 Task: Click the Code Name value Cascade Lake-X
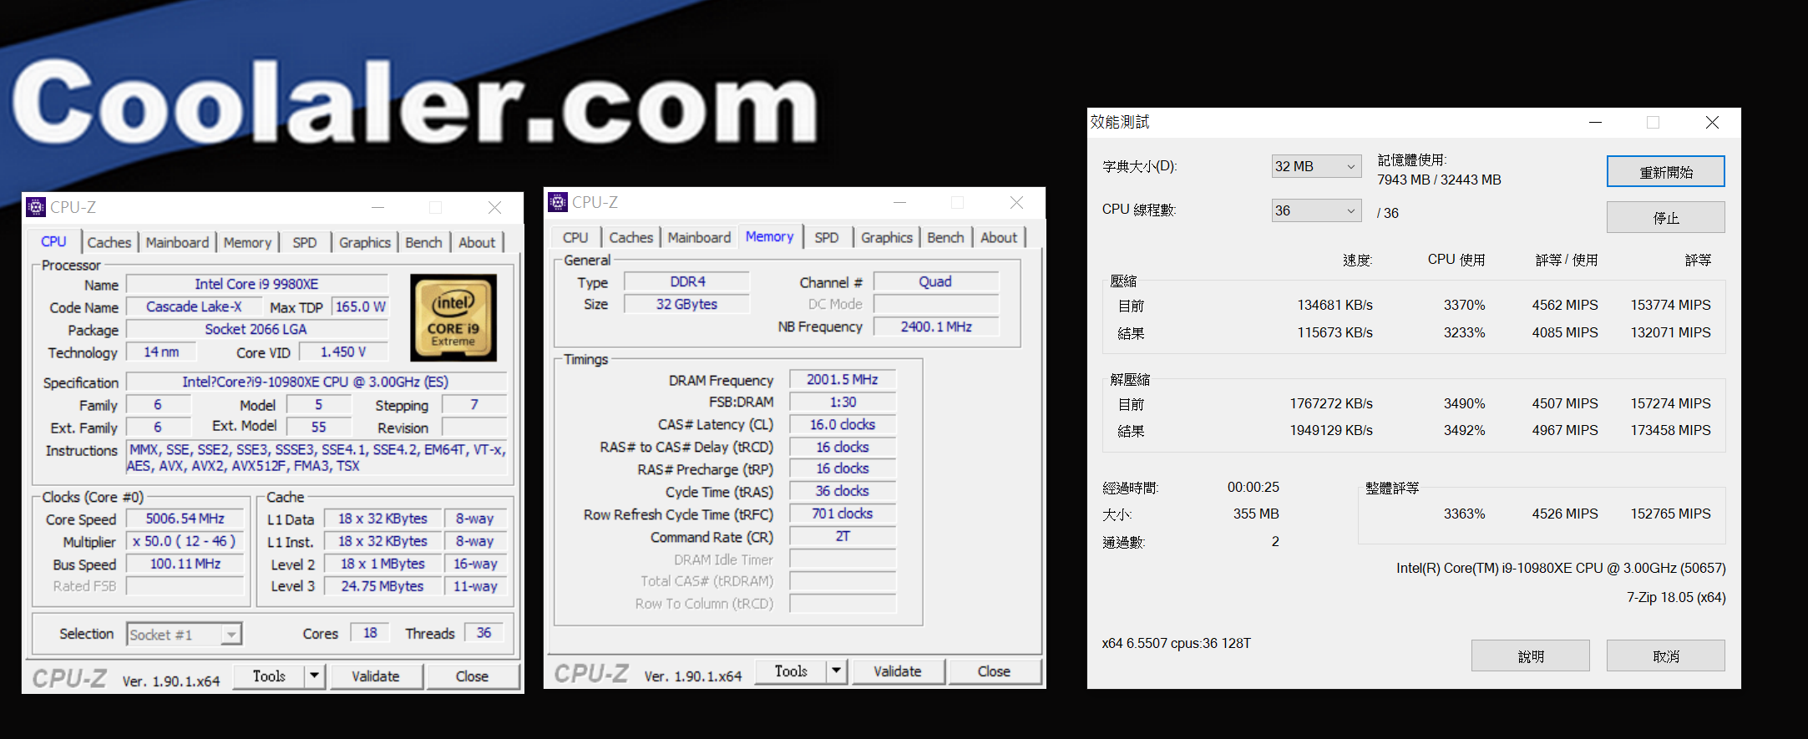[194, 306]
